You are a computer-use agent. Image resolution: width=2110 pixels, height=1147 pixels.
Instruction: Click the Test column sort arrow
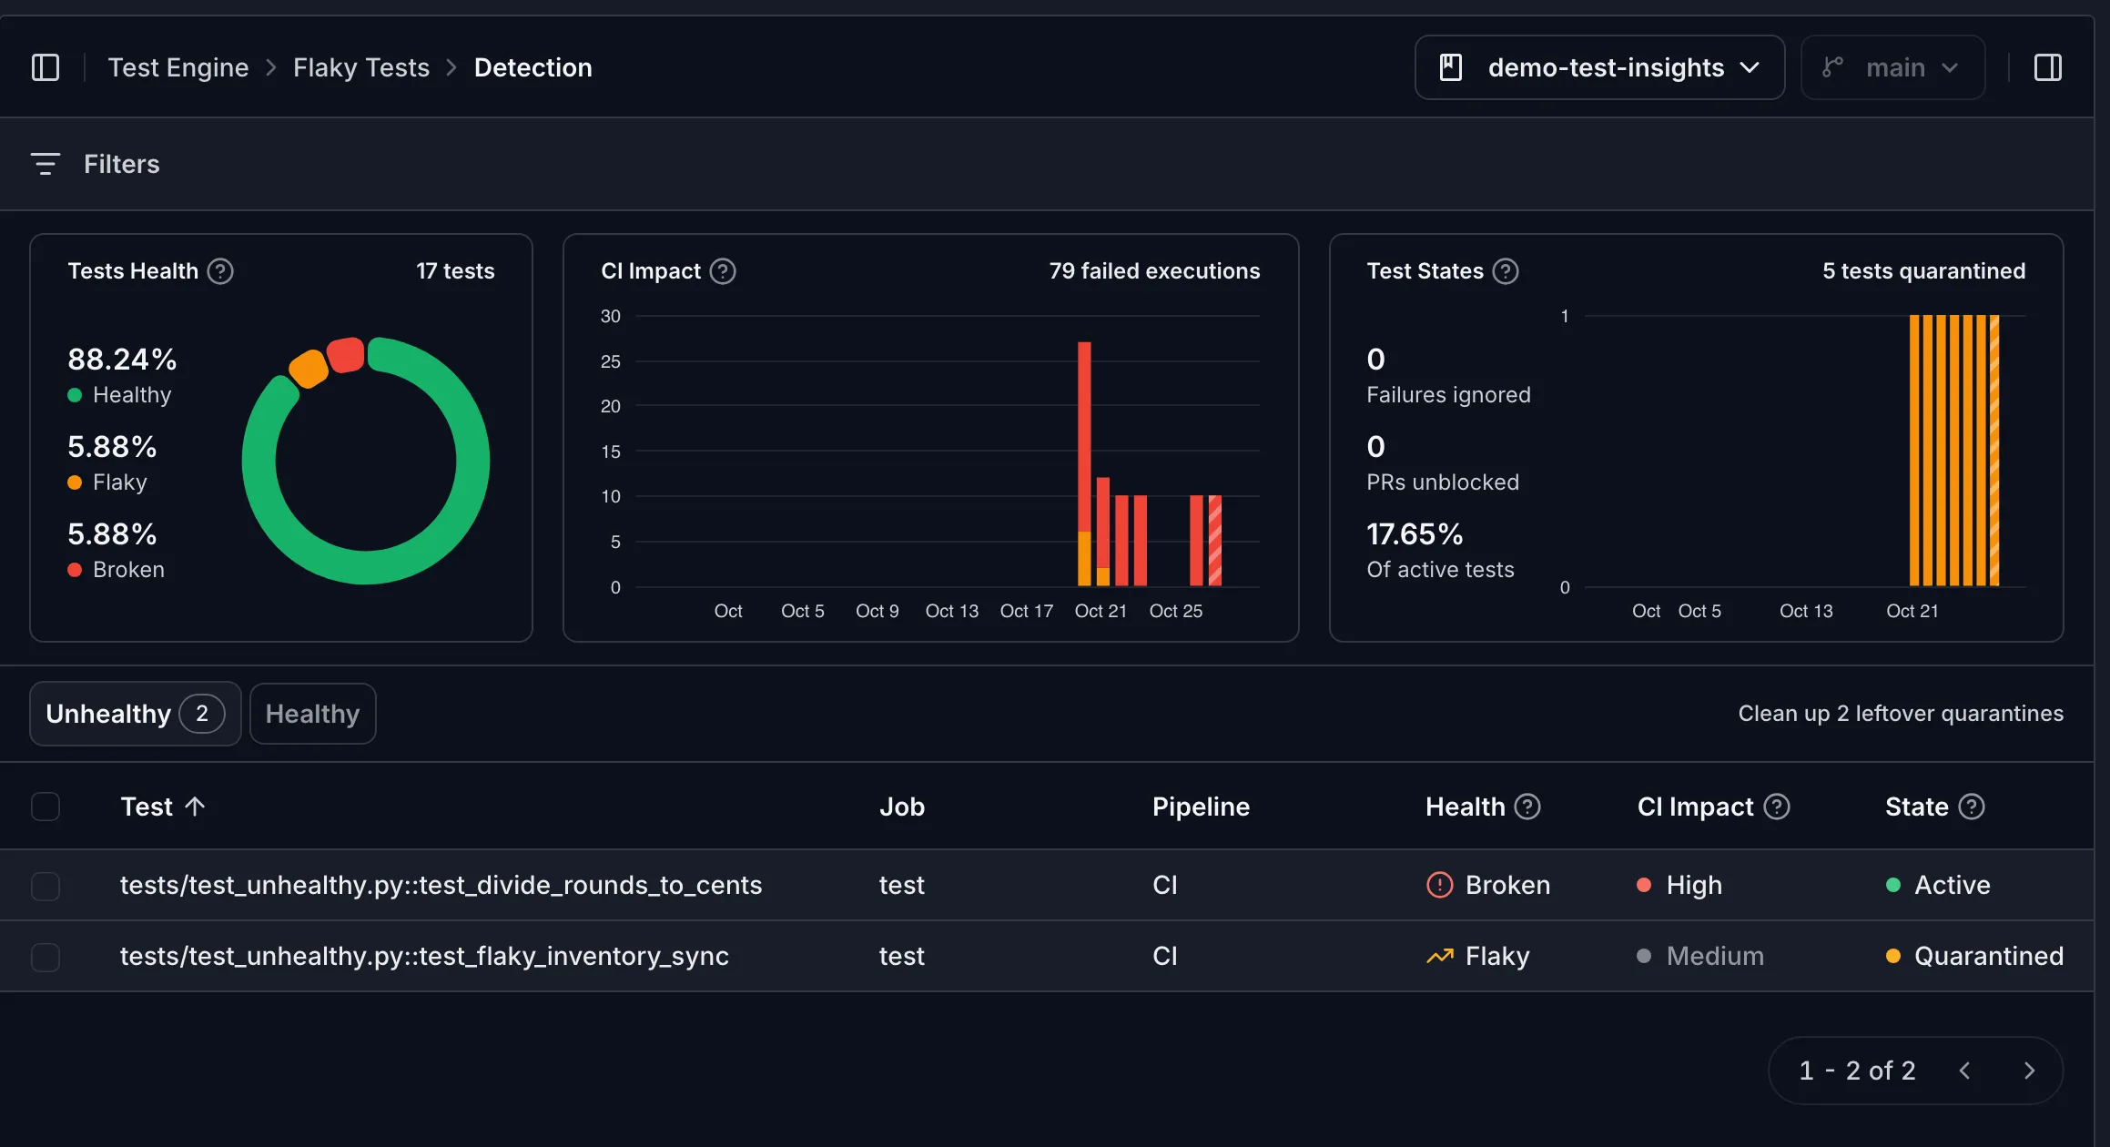(x=195, y=807)
